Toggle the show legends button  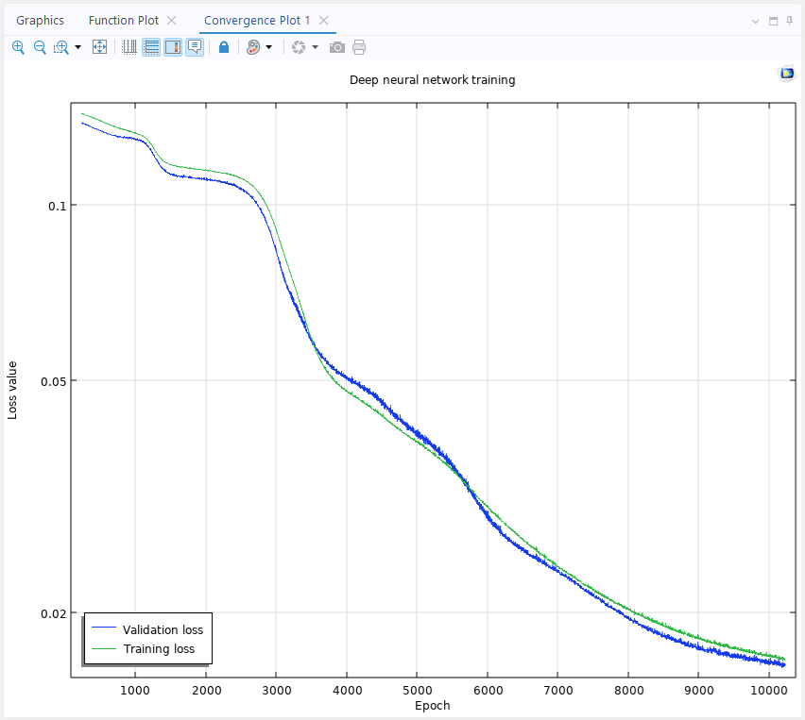(173, 47)
